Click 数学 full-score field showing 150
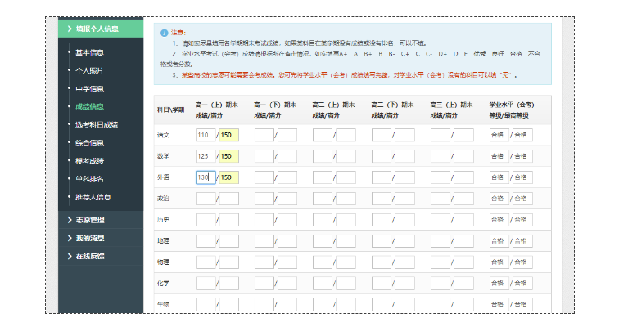 (x=228, y=156)
